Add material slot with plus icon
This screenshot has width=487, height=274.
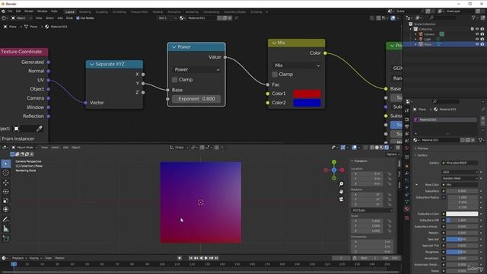[x=482, y=119]
